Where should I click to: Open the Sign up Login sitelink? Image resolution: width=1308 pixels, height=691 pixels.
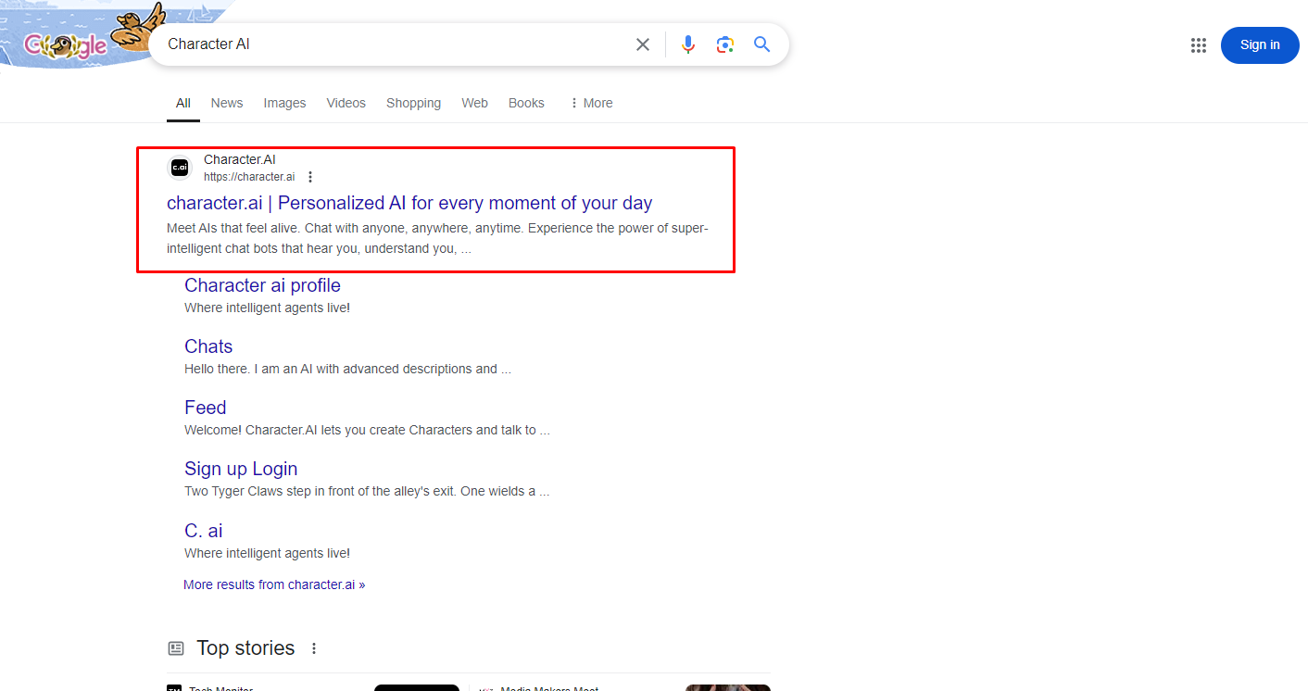[x=241, y=469]
